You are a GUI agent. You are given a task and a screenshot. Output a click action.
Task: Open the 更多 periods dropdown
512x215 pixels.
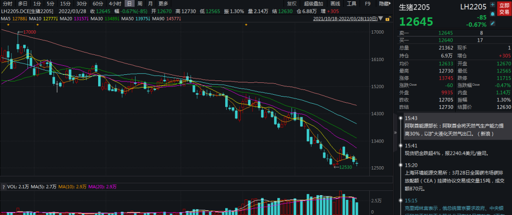163,4
